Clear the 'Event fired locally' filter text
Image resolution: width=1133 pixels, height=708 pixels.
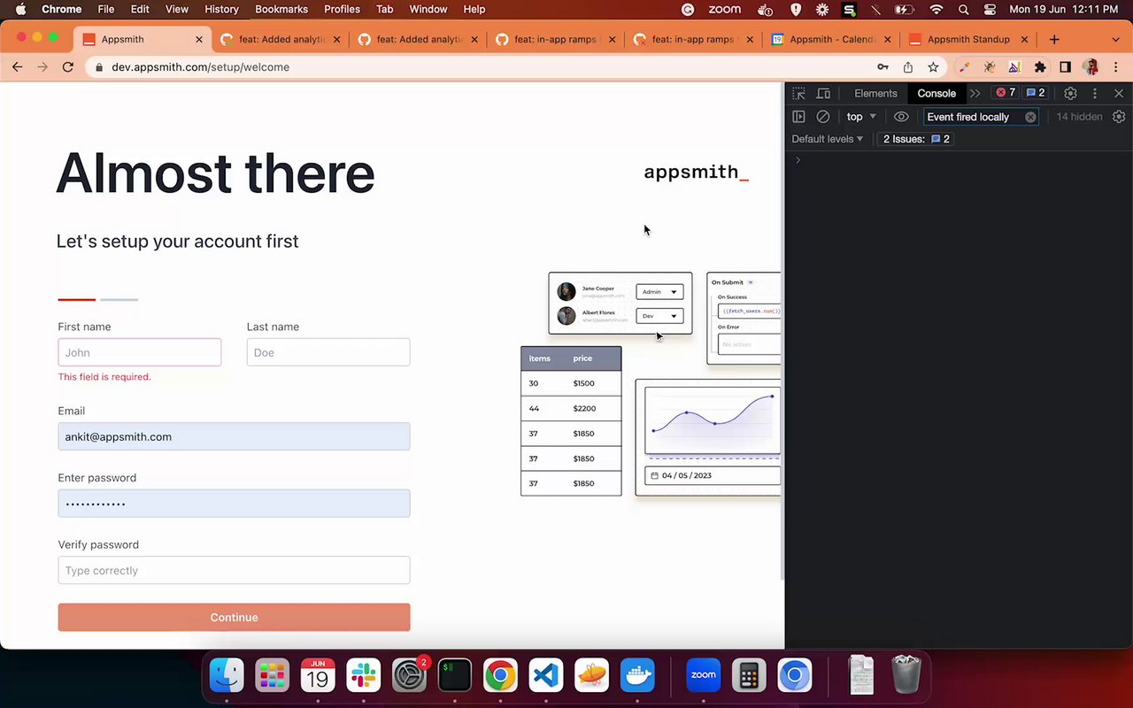1030,117
